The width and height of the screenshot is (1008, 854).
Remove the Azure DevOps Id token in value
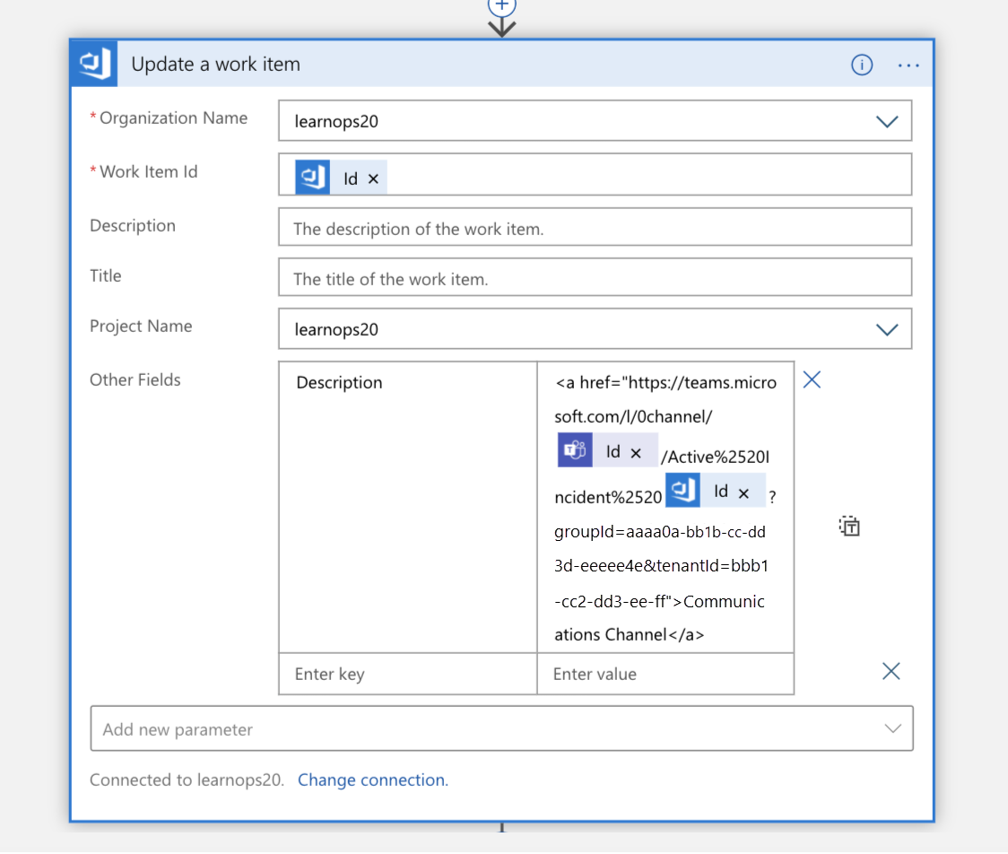pos(743,493)
